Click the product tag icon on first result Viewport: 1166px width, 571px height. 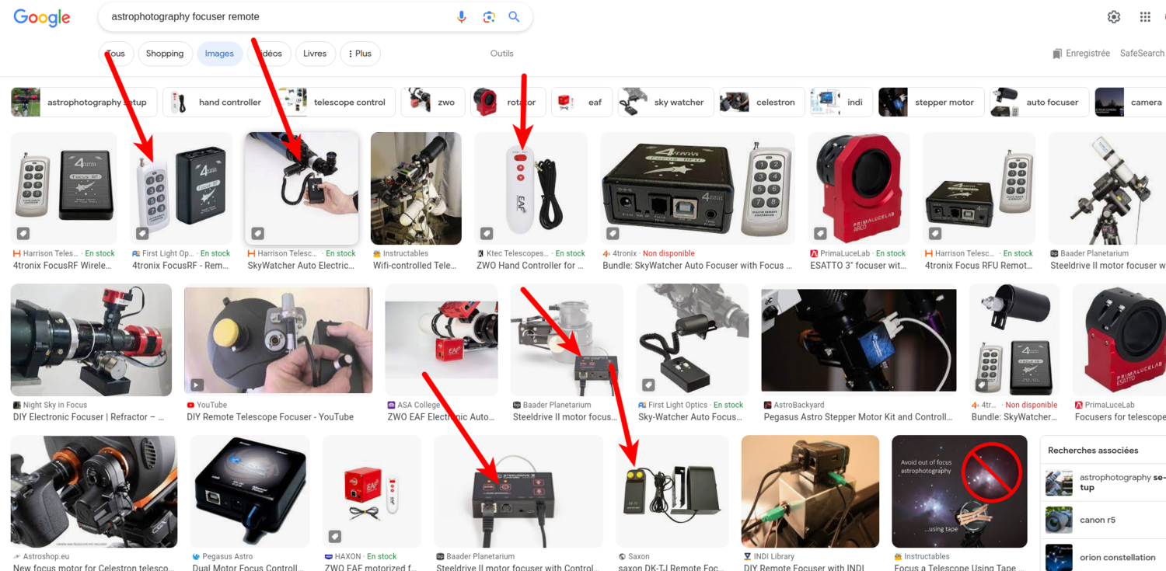click(x=22, y=232)
